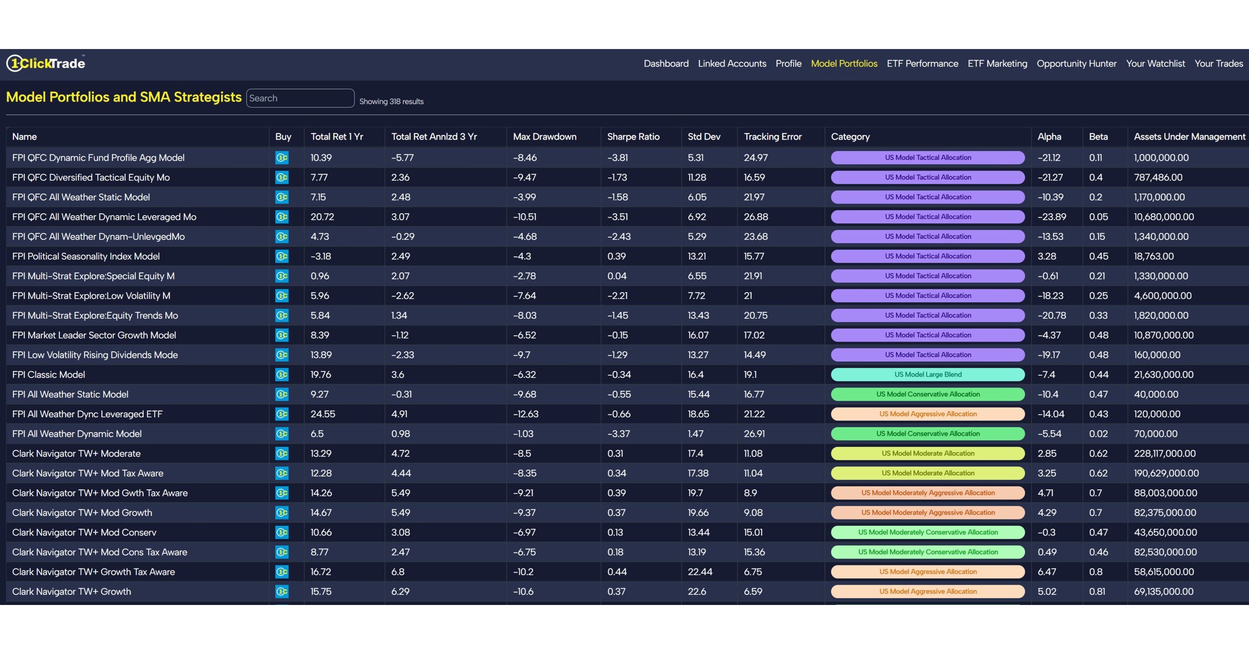
Task: Sort by Assets Under Management column
Action: [1189, 136]
